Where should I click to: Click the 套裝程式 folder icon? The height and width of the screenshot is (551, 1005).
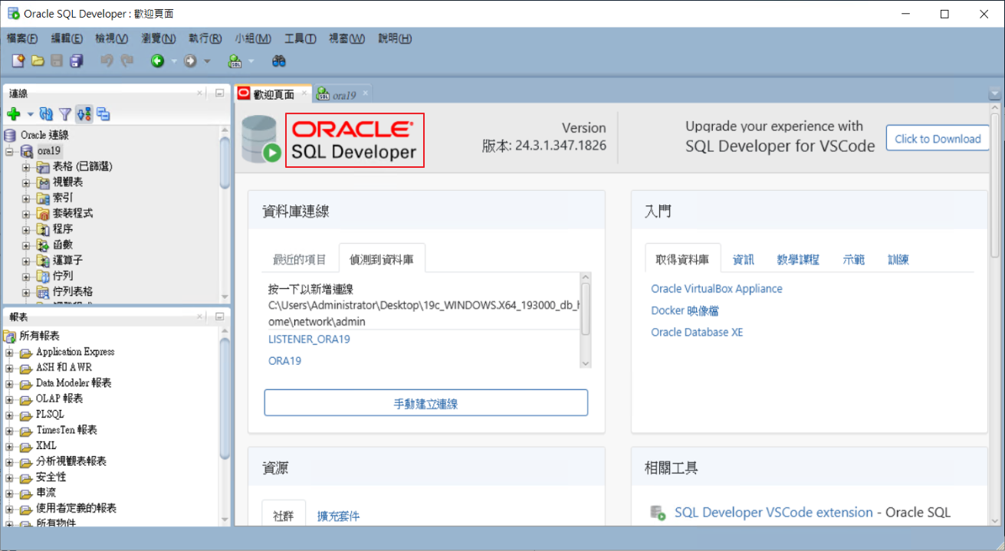[43, 214]
